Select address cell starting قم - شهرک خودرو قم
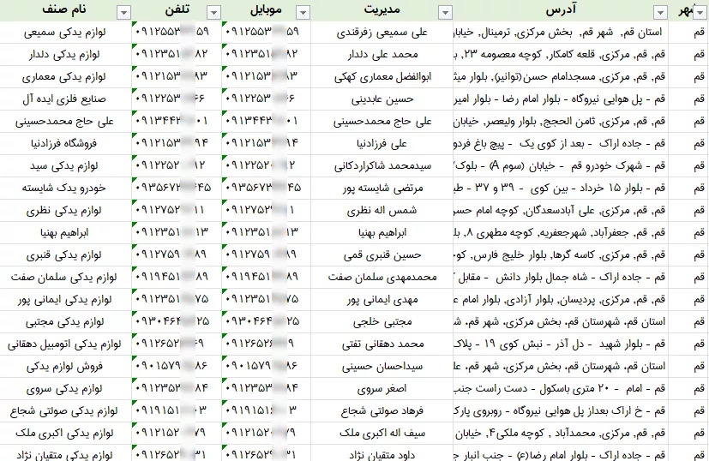 point(561,166)
